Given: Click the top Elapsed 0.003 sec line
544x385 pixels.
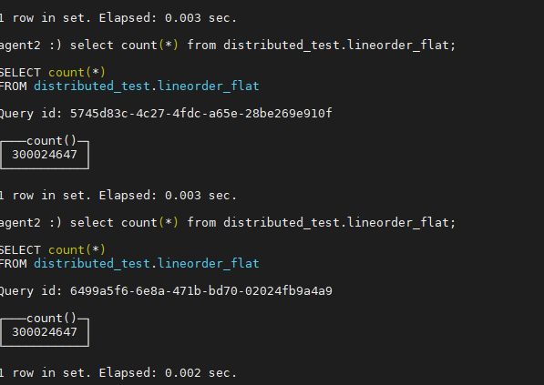Looking at the screenshot, I should [x=118, y=18].
